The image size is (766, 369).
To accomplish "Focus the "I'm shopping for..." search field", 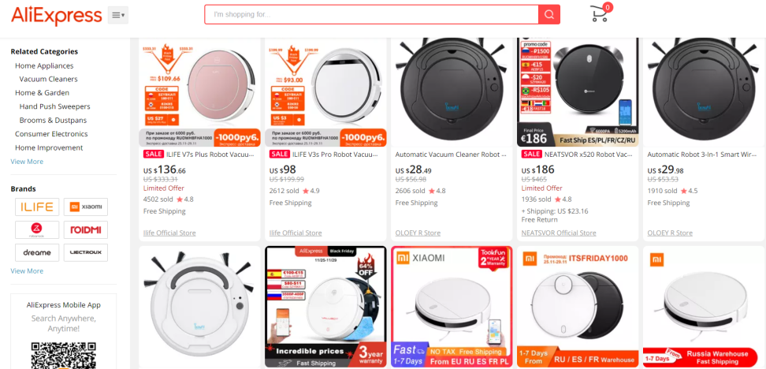I will point(372,15).
